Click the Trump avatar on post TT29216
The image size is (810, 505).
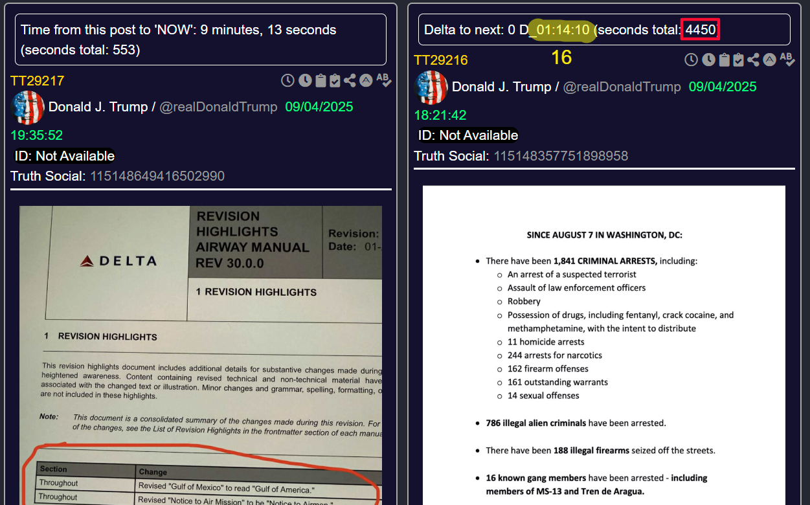[431, 87]
